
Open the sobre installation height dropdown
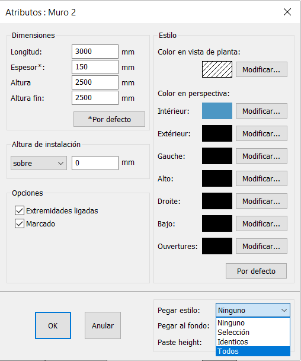[x=39, y=163]
